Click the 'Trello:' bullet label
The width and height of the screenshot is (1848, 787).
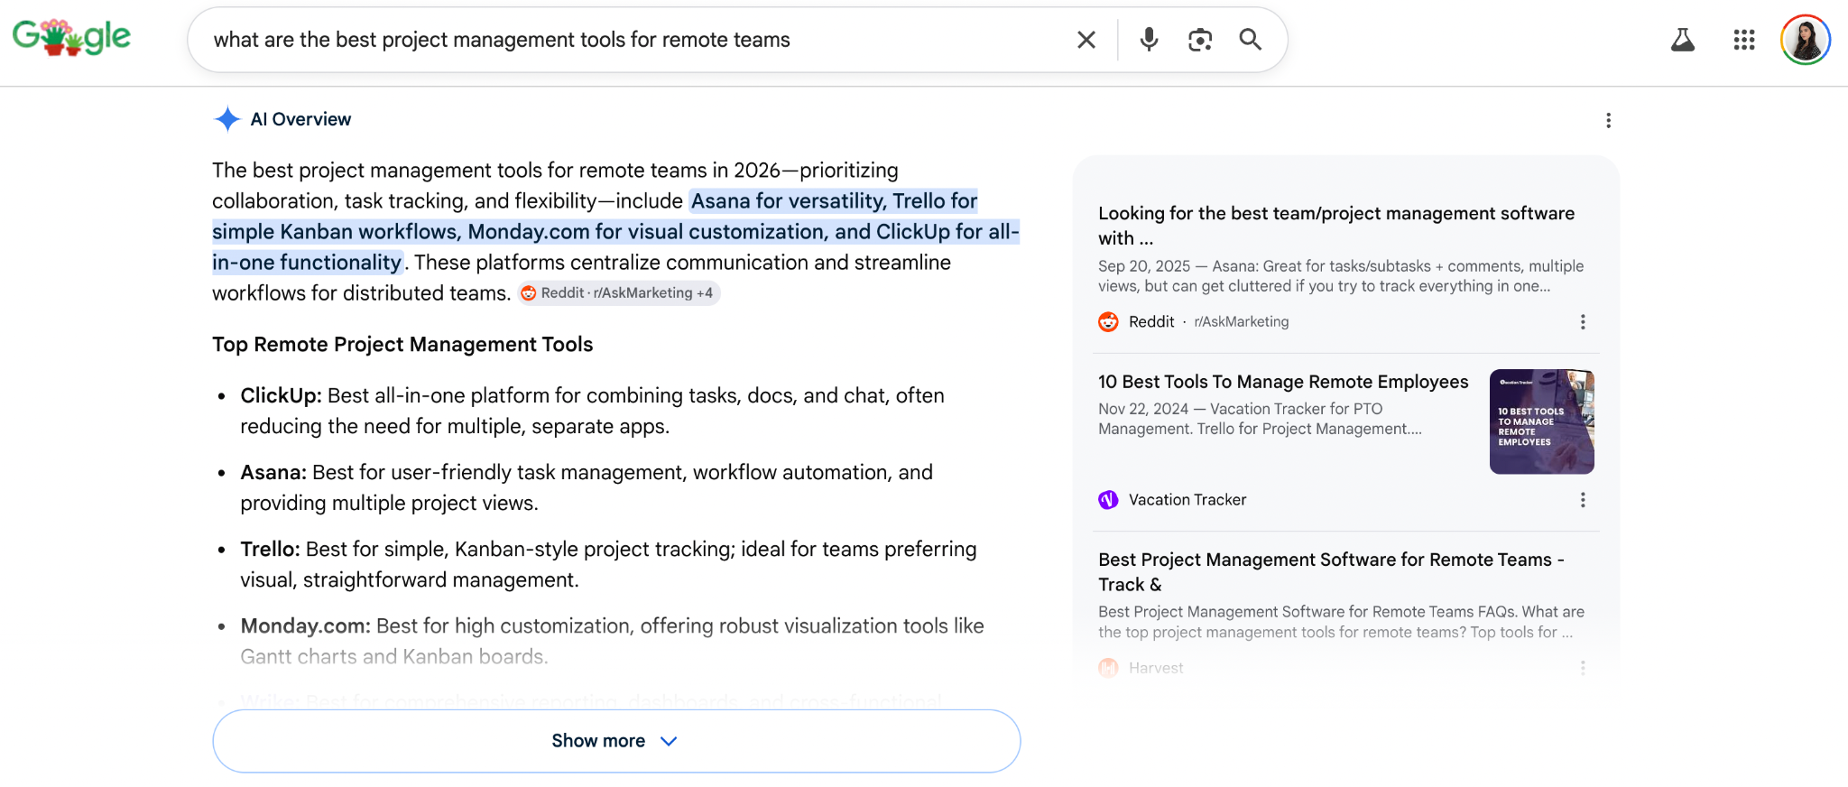[270, 550]
